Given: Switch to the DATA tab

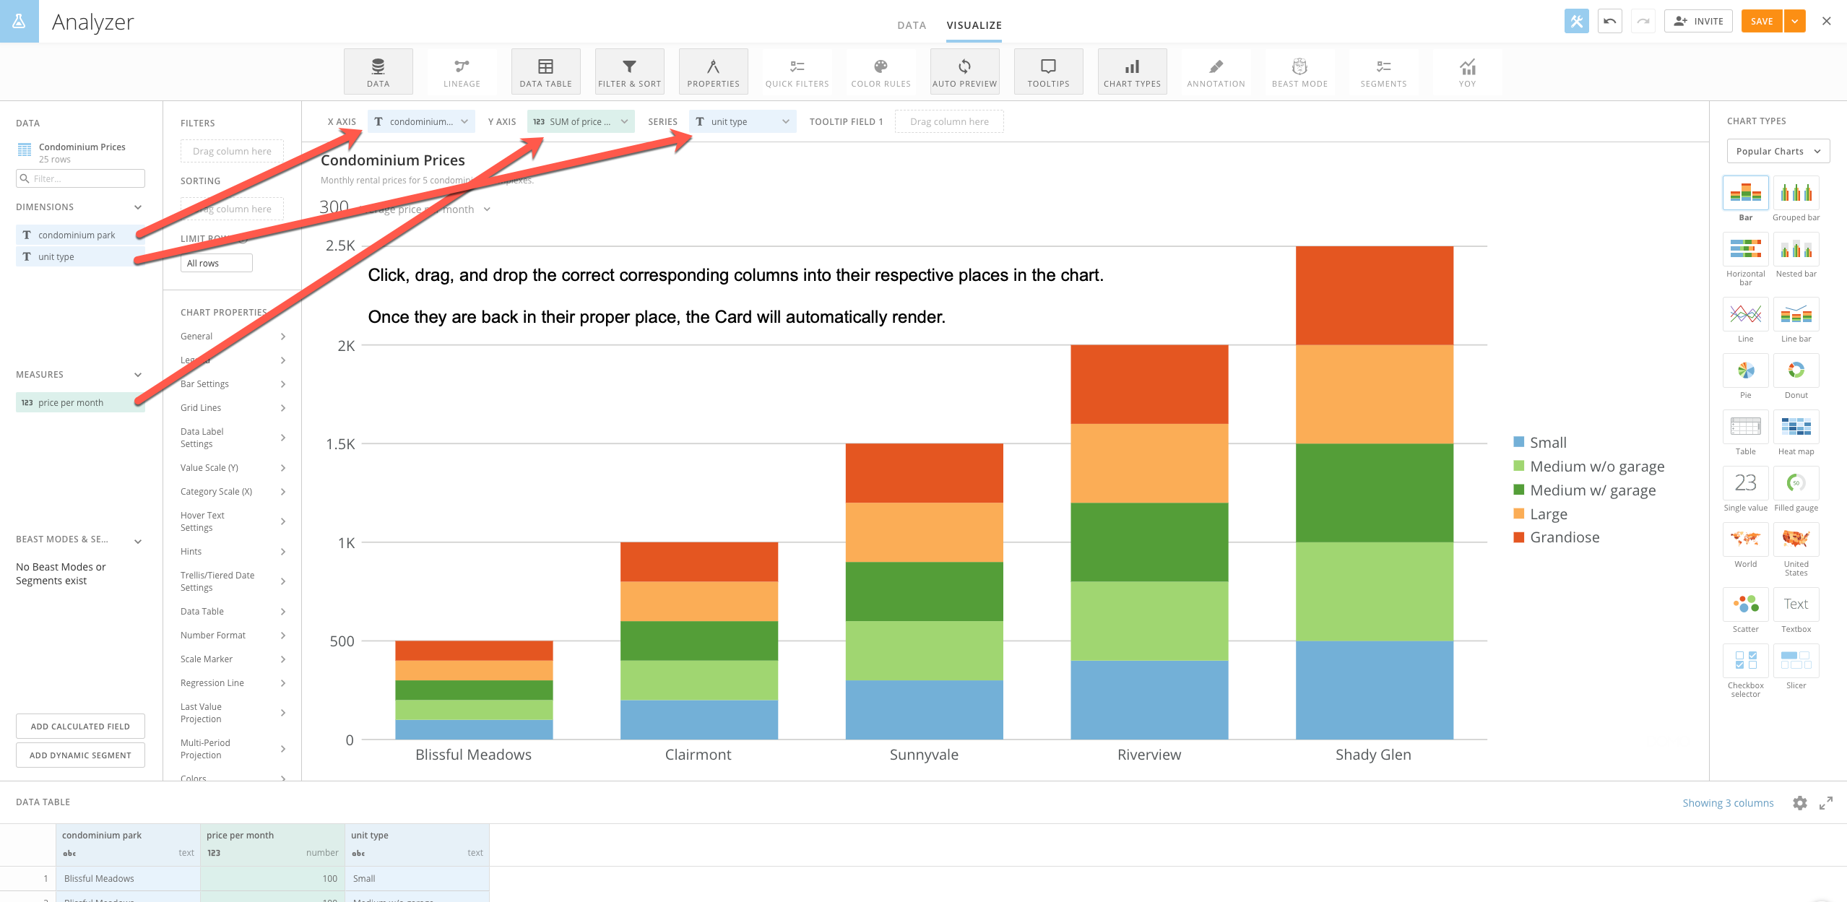Looking at the screenshot, I should click(911, 25).
